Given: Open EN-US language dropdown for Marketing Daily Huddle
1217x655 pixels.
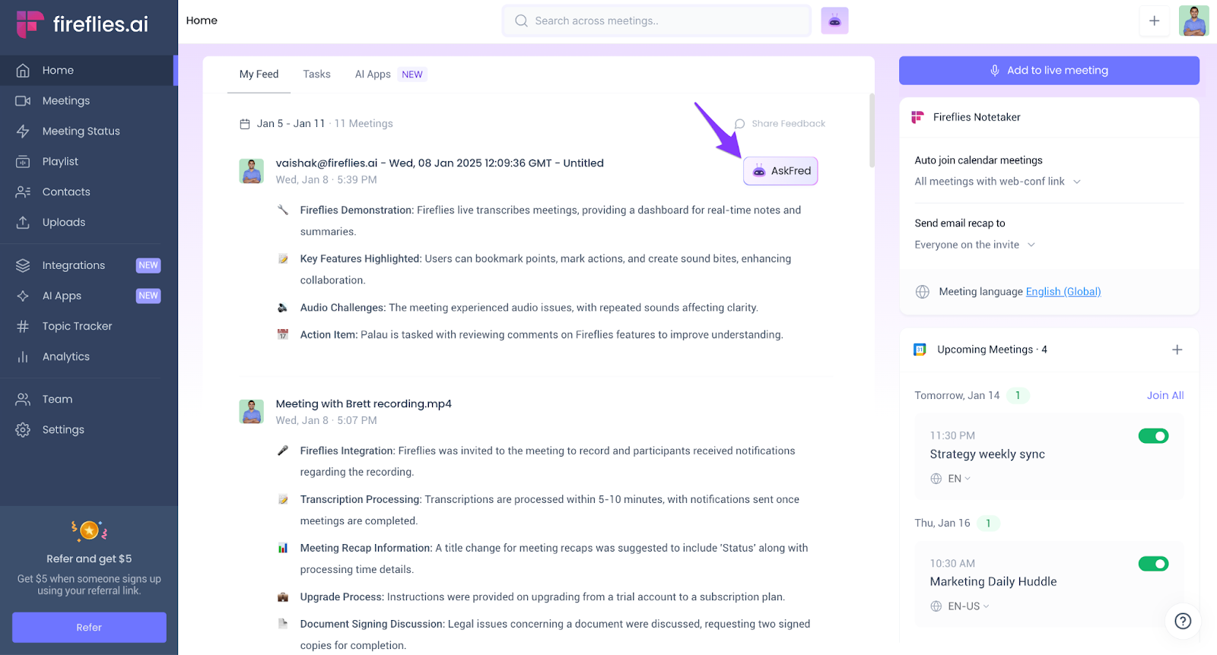Looking at the screenshot, I should [960, 606].
